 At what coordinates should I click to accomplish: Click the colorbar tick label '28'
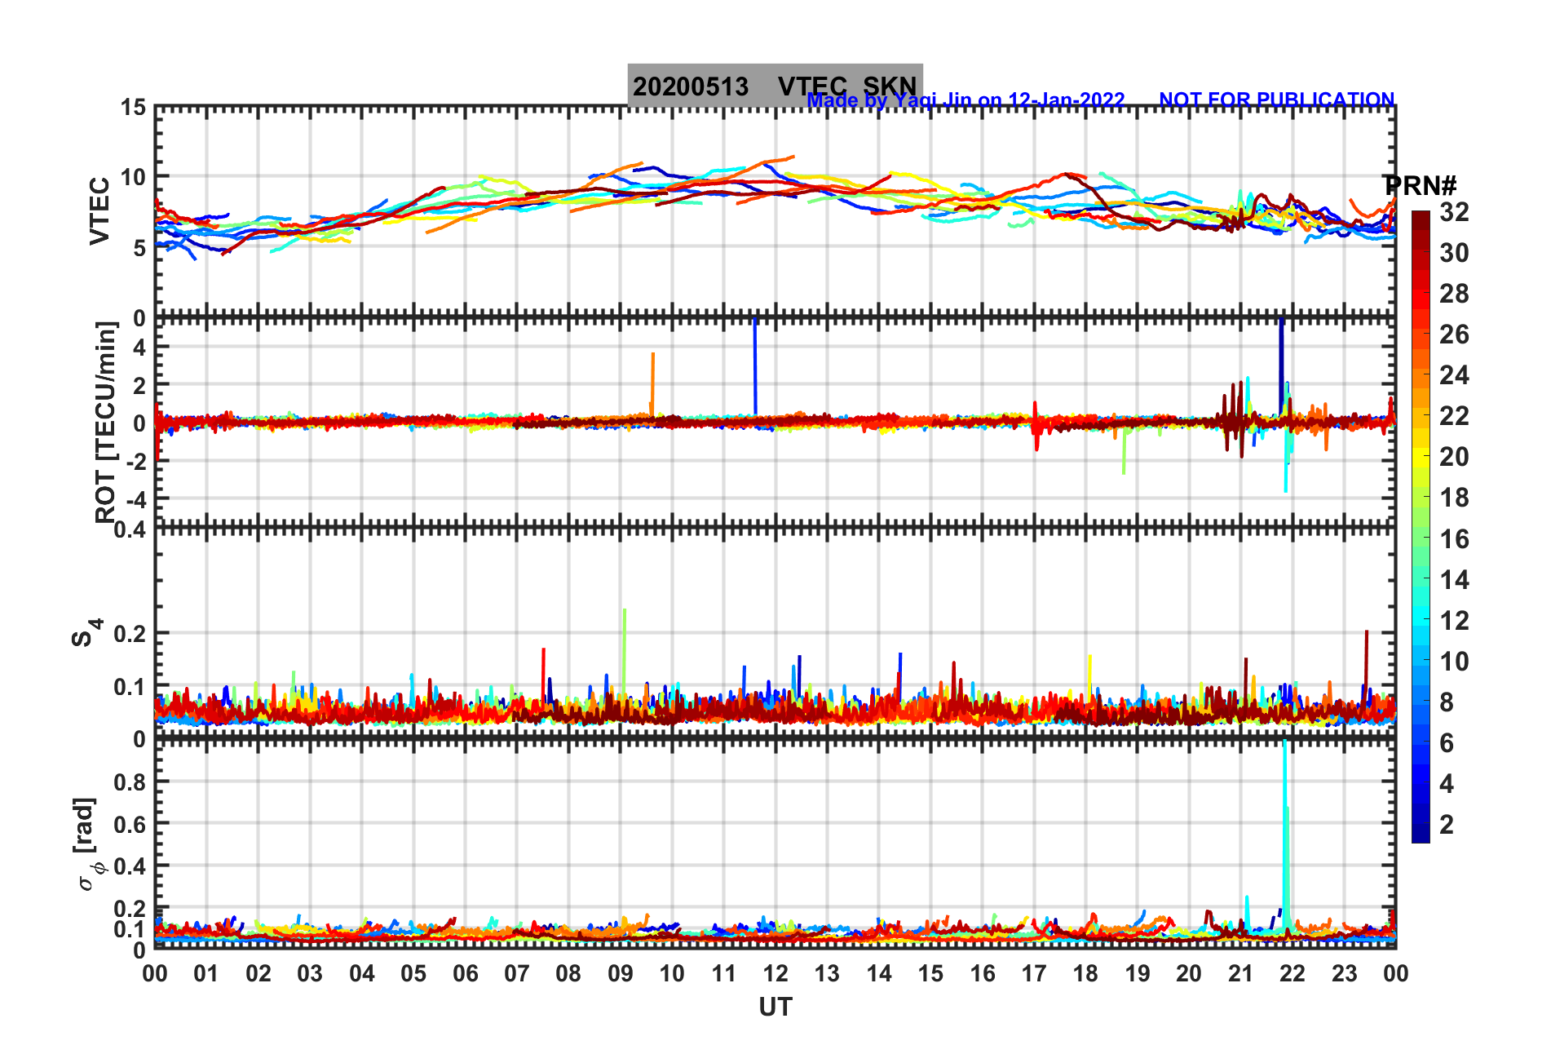(x=1454, y=294)
